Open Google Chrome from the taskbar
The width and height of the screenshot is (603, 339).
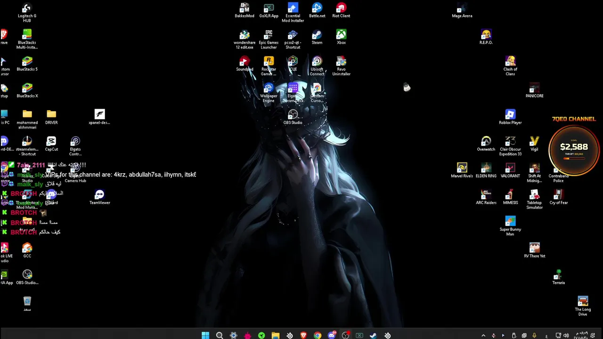click(x=318, y=335)
